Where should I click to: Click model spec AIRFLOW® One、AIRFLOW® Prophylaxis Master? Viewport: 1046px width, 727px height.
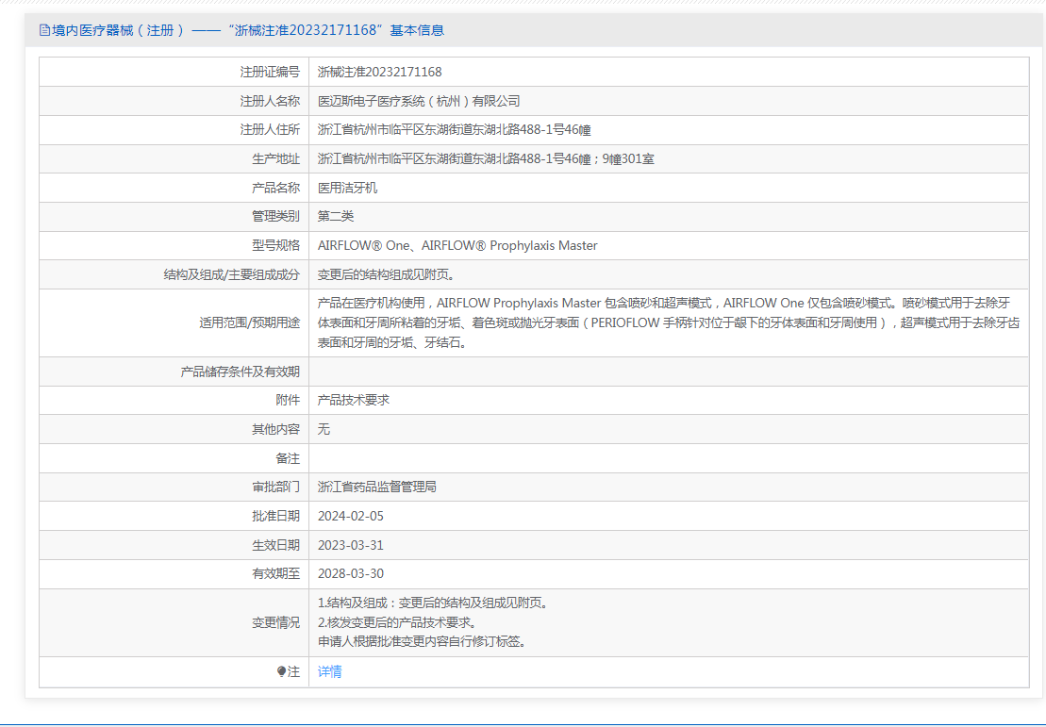(x=457, y=245)
